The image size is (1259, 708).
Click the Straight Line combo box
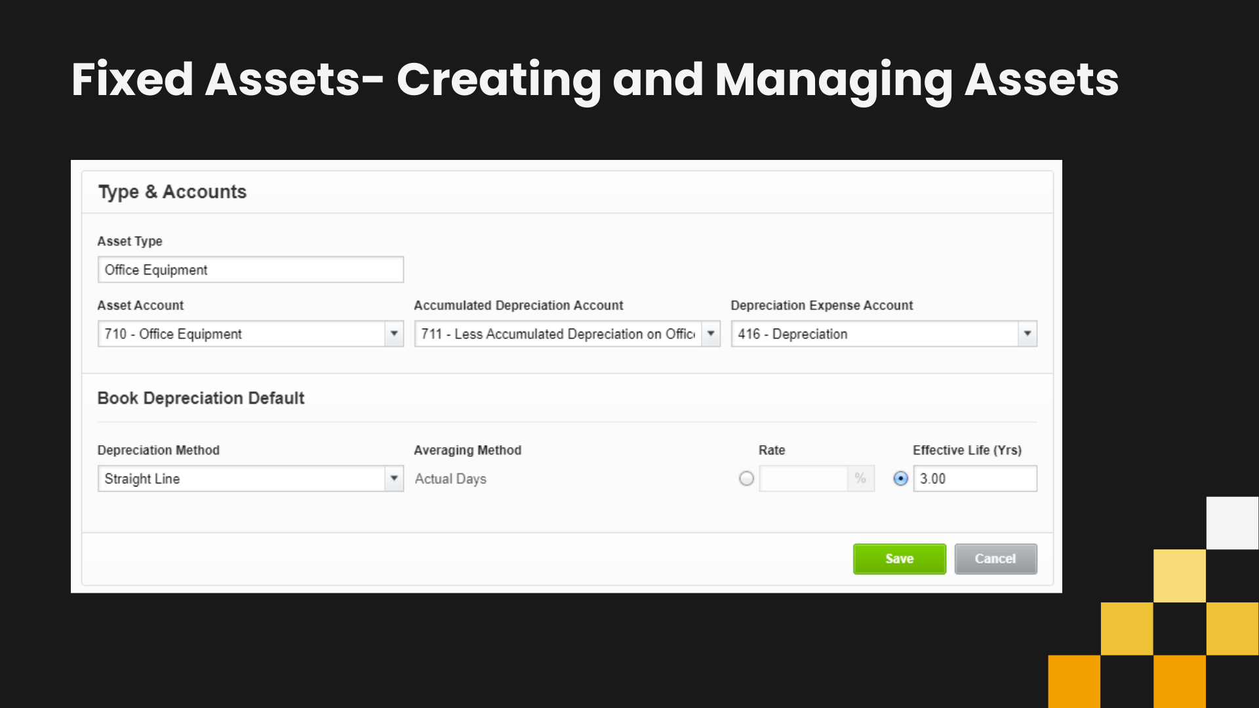tap(241, 479)
